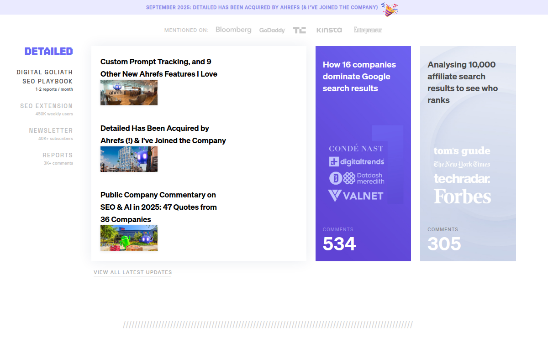This screenshot has height=342, width=548.
Task: Click the Entrepreneur logo in mentions
Action: 368,30
